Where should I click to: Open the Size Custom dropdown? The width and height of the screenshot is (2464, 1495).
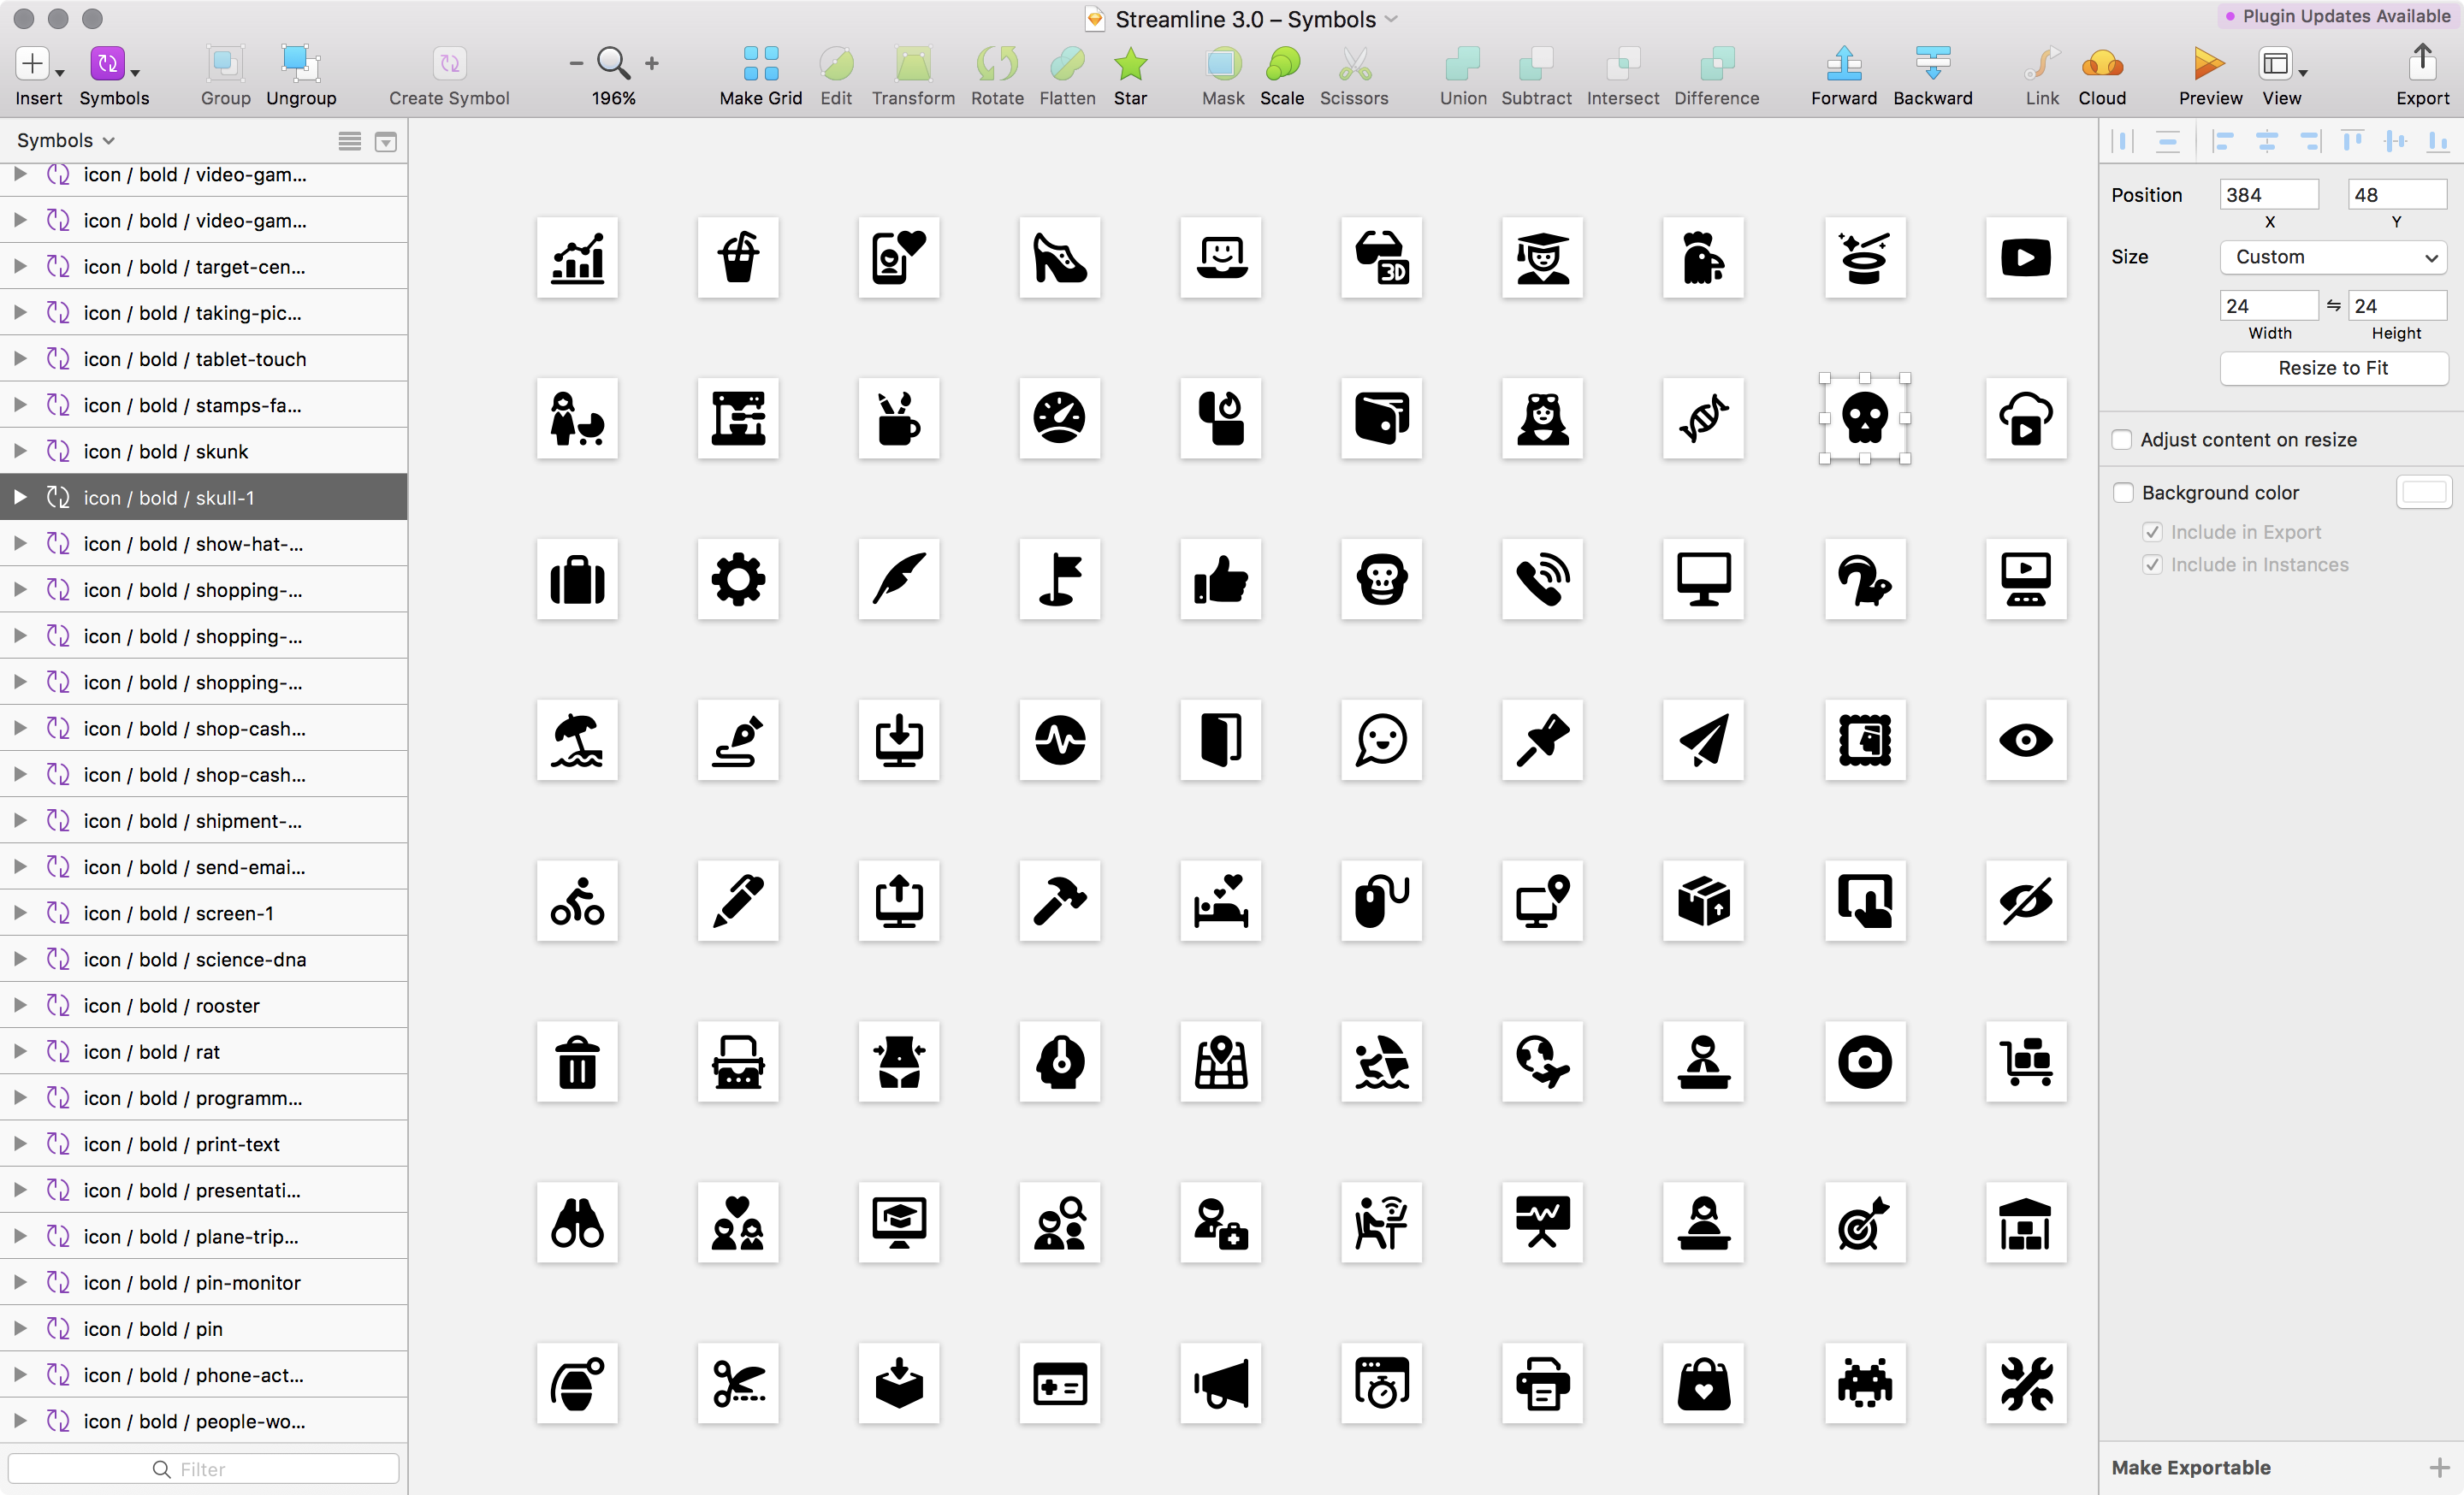tap(2333, 257)
